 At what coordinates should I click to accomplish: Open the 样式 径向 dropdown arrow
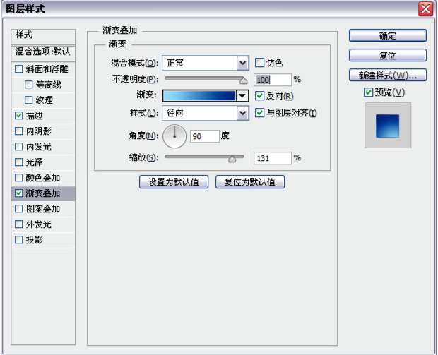click(242, 114)
